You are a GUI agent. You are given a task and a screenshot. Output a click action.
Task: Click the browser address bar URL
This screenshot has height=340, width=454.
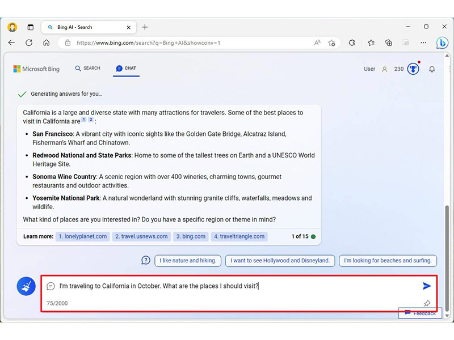(148, 43)
